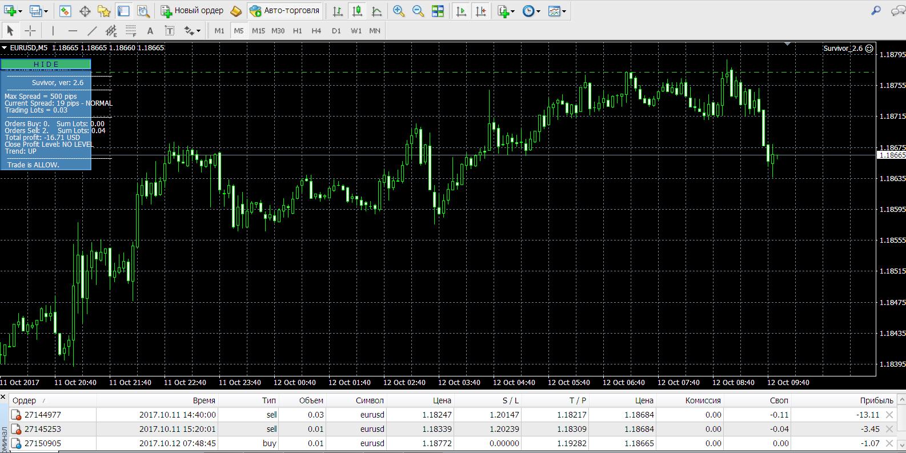Switch to the M30 timeframe
The image size is (906, 453).
pos(278,31)
